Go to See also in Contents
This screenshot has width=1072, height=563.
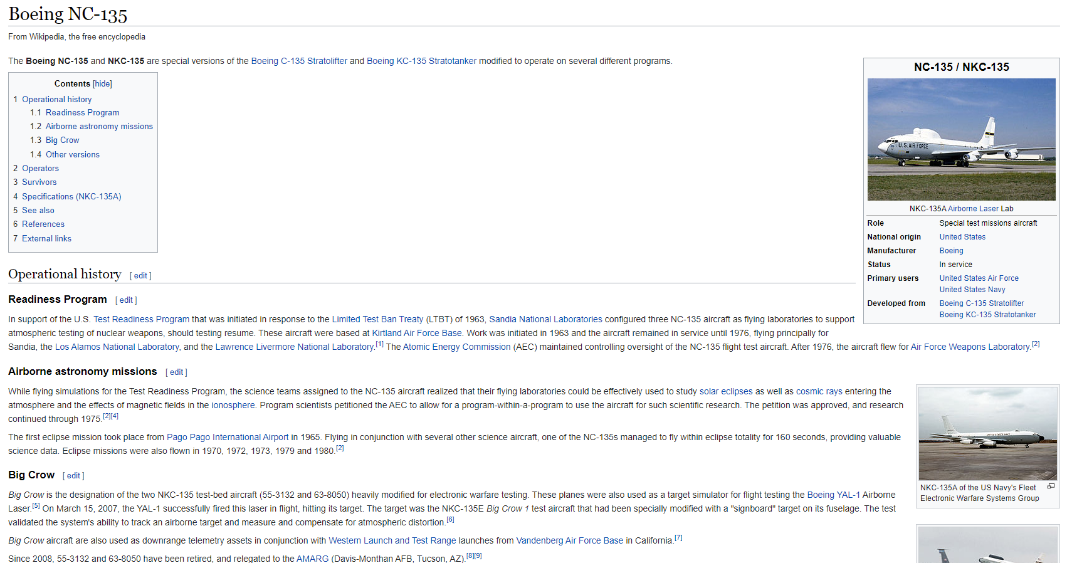pyautogui.click(x=38, y=210)
